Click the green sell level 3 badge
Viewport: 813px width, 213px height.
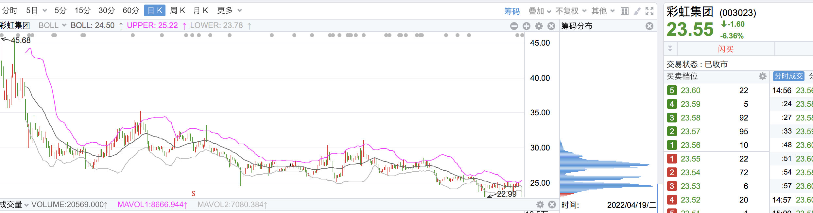[x=672, y=118]
